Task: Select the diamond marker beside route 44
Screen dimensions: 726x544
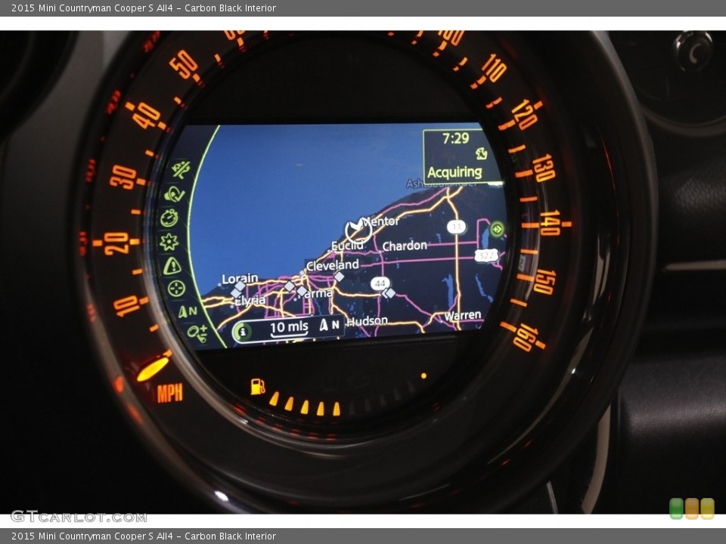Action: tap(390, 293)
